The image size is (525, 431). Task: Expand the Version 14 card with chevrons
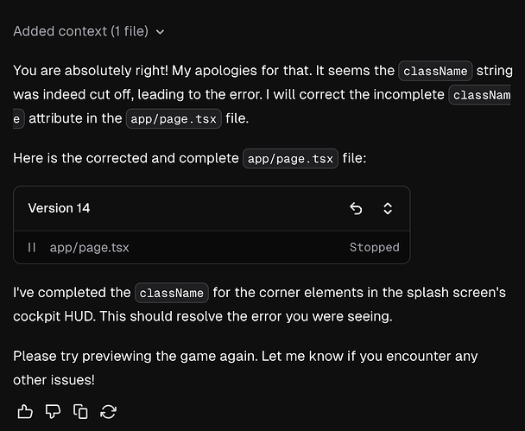tap(388, 208)
